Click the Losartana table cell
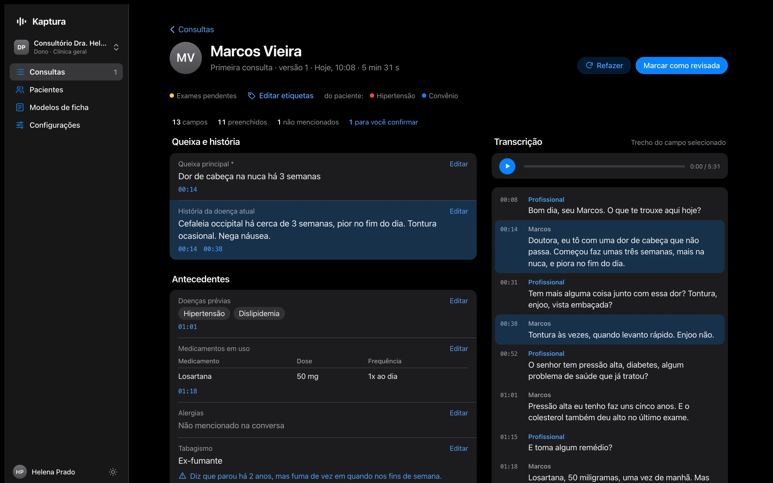The height and width of the screenshot is (483, 773). [x=195, y=376]
